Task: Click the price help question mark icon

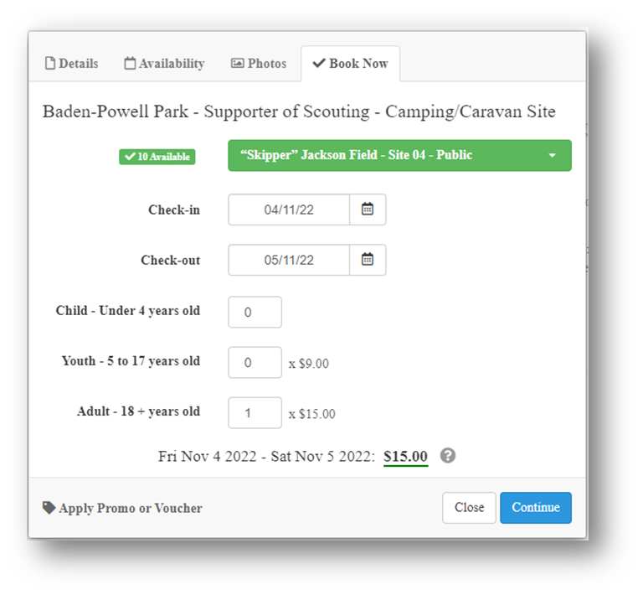Action: [448, 456]
